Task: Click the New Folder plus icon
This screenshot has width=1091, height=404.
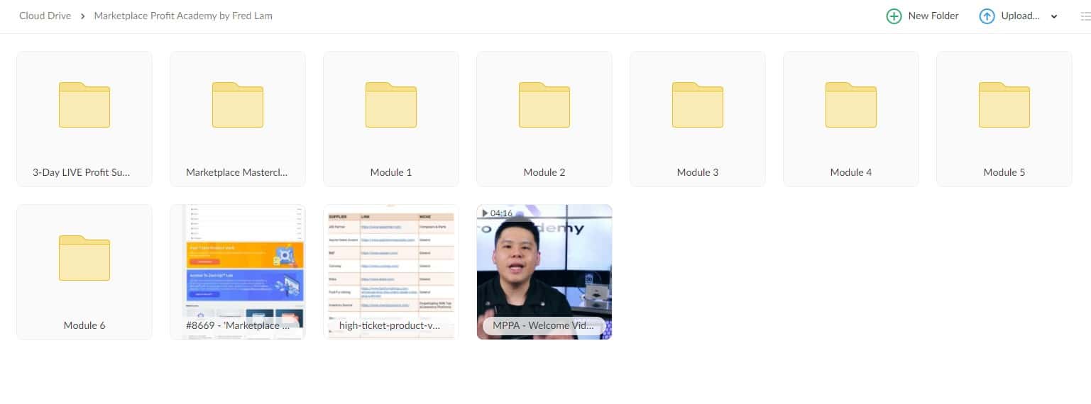Action: coord(894,16)
